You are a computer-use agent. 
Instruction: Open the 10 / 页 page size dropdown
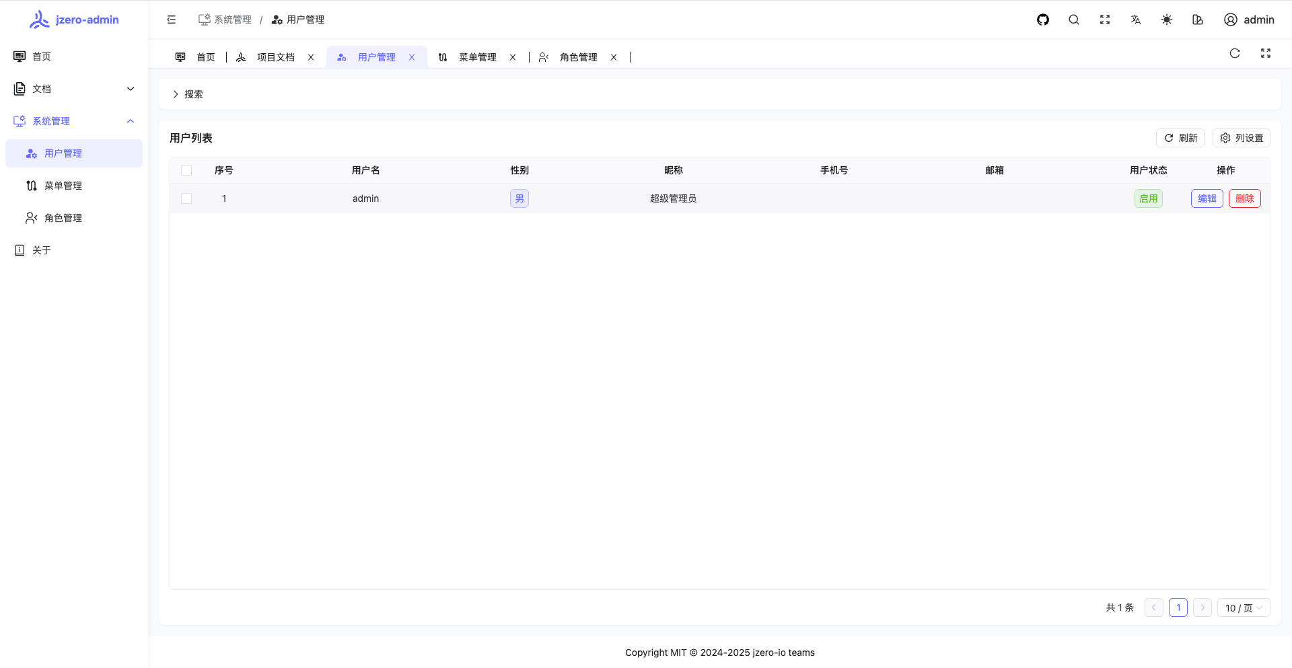pyautogui.click(x=1243, y=607)
